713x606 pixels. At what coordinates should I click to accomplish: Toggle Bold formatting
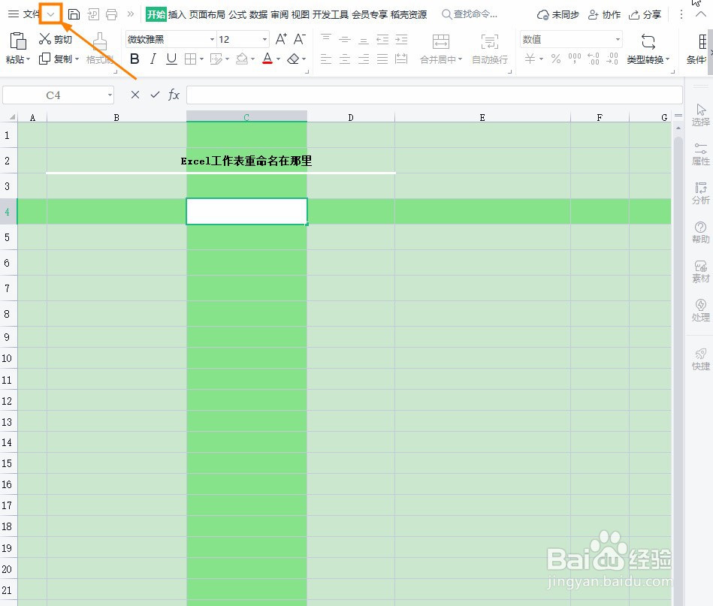pyautogui.click(x=134, y=59)
